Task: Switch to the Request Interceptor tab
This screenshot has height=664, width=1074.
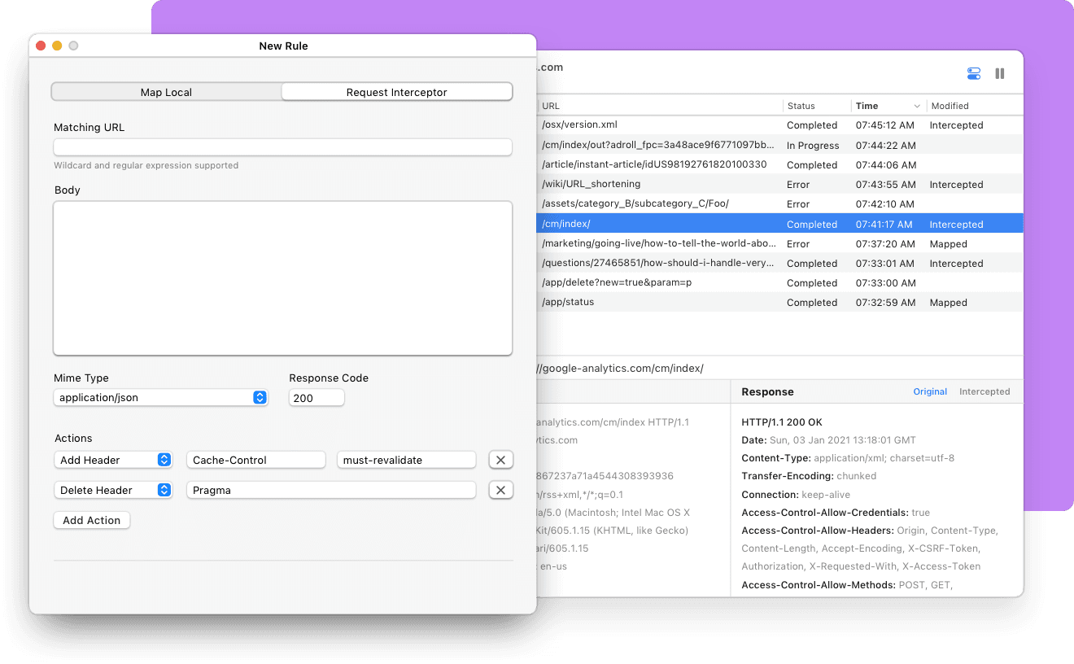Action: tap(396, 92)
